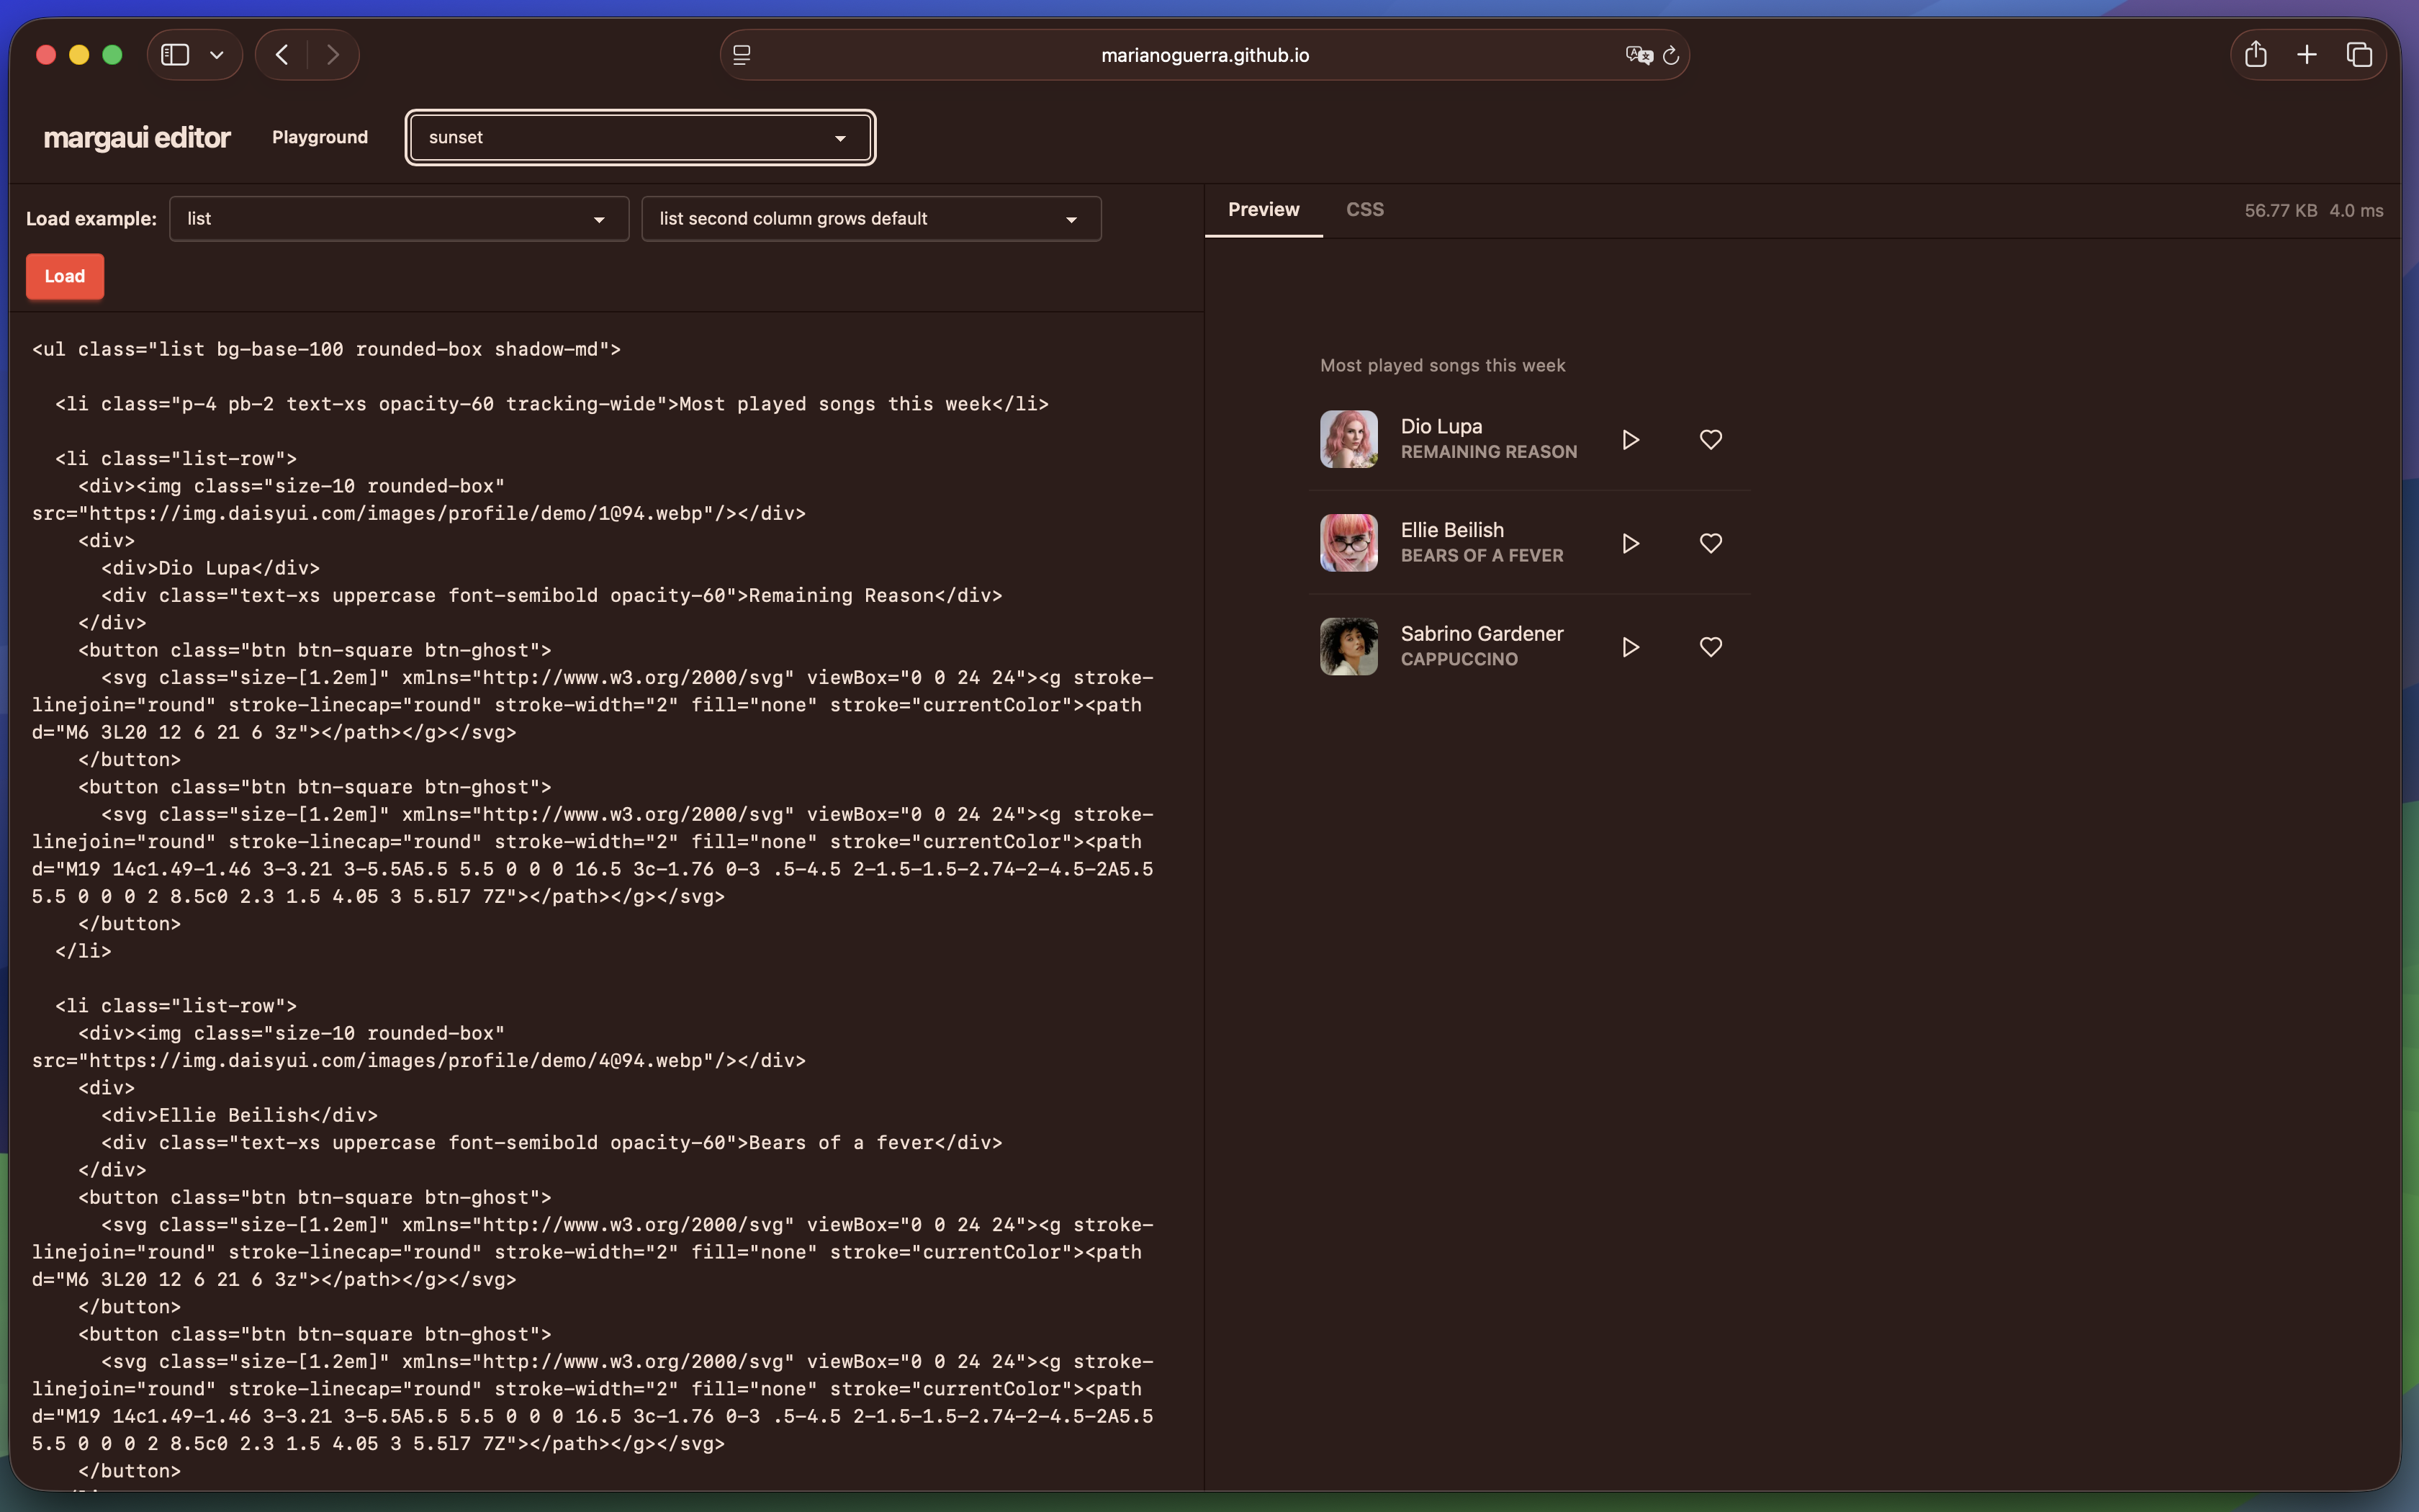
Task: Open the Safari share menu
Action: pyautogui.click(x=2256, y=55)
